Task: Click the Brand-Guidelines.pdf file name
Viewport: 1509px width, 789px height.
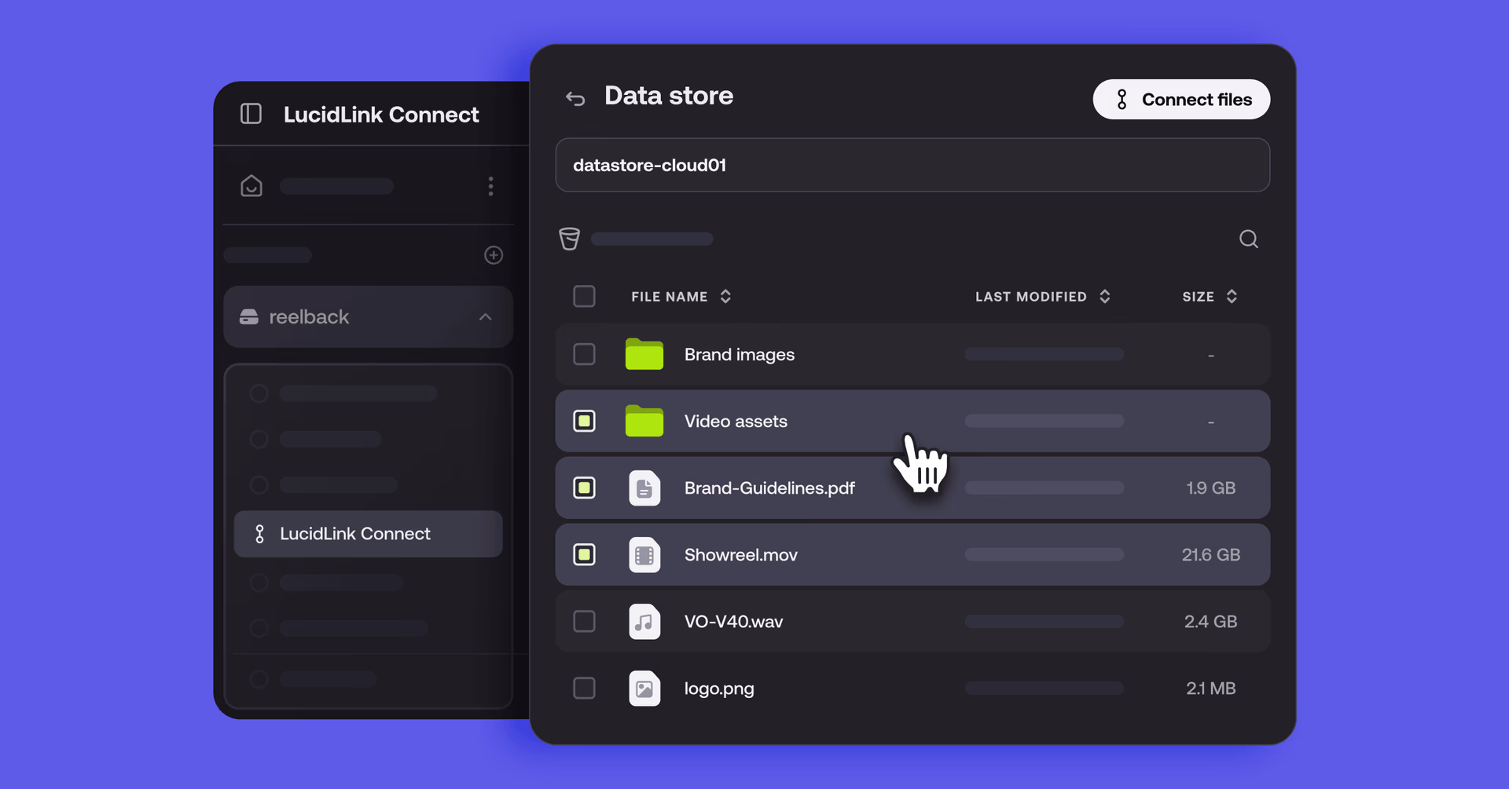Action: pos(769,488)
